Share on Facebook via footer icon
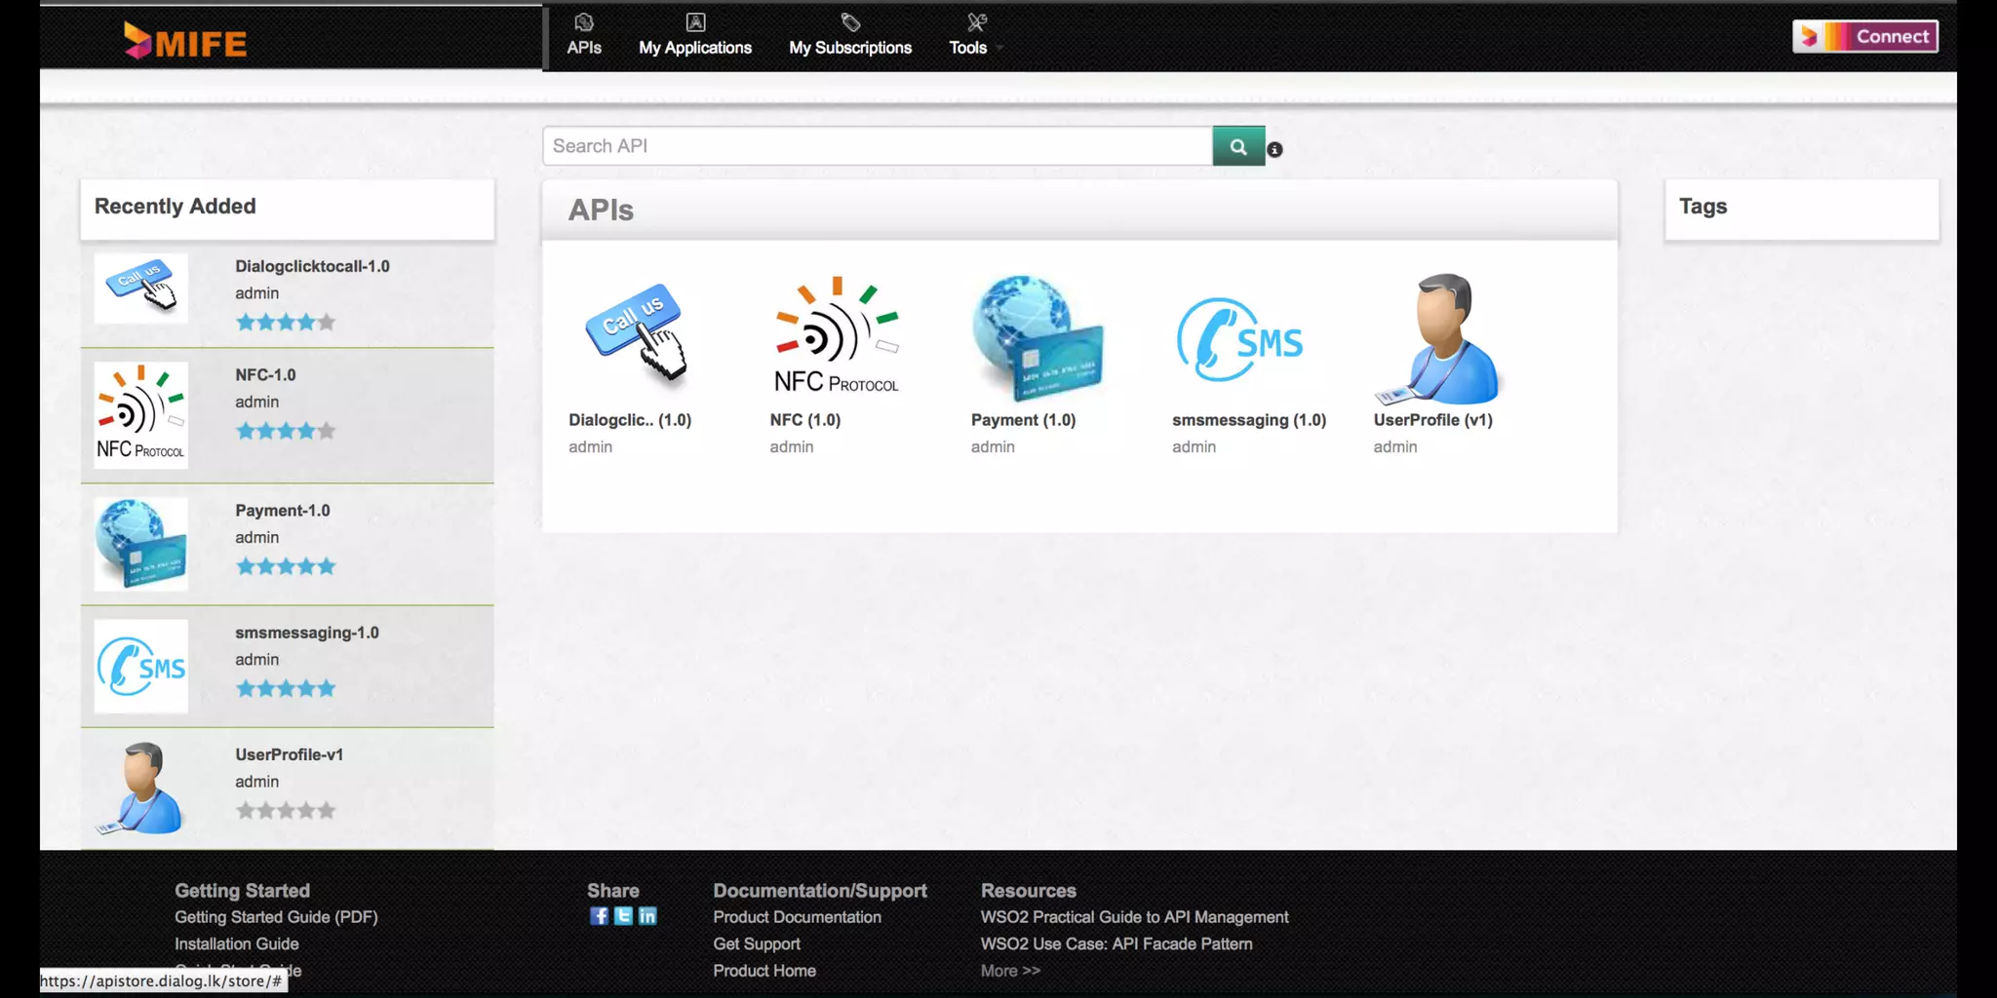Screen dimensions: 1997x998 (599, 916)
